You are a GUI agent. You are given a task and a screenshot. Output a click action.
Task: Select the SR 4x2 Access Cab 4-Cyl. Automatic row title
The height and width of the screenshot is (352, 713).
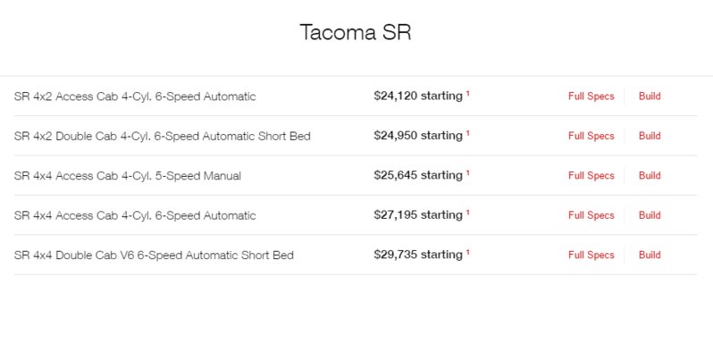point(135,96)
